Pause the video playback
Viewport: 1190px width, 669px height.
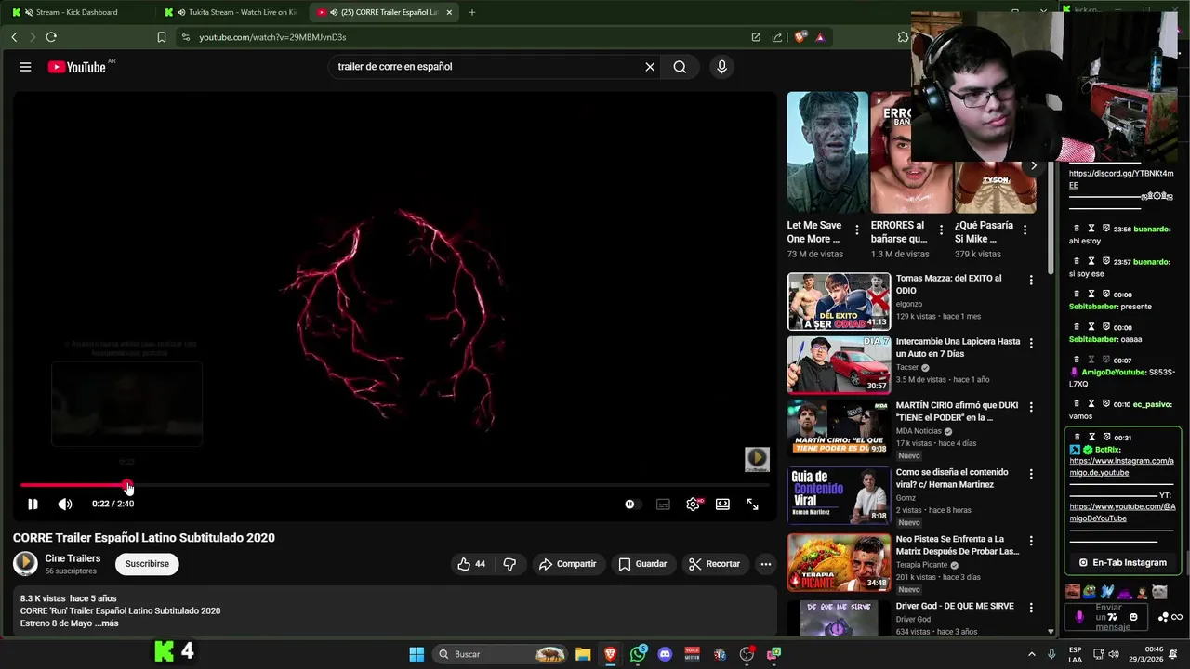click(33, 504)
